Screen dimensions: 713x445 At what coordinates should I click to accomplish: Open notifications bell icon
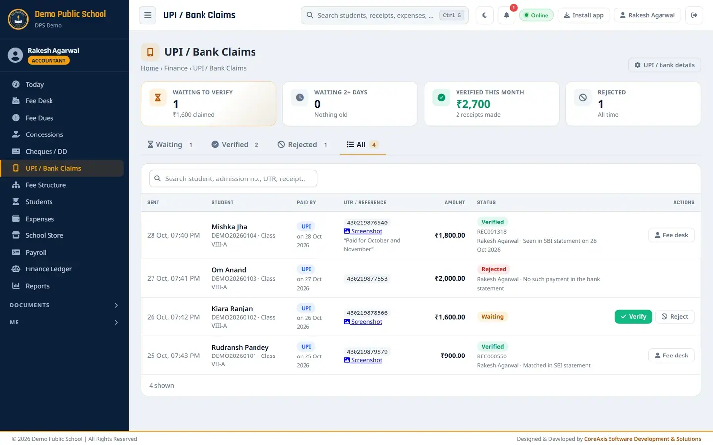[x=506, y=15]
